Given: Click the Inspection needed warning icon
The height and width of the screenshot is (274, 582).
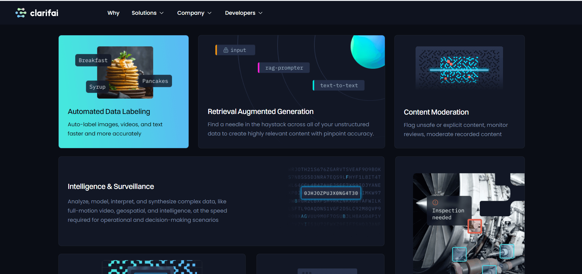Looking at the screenshot, I should [x=435, y=202].
